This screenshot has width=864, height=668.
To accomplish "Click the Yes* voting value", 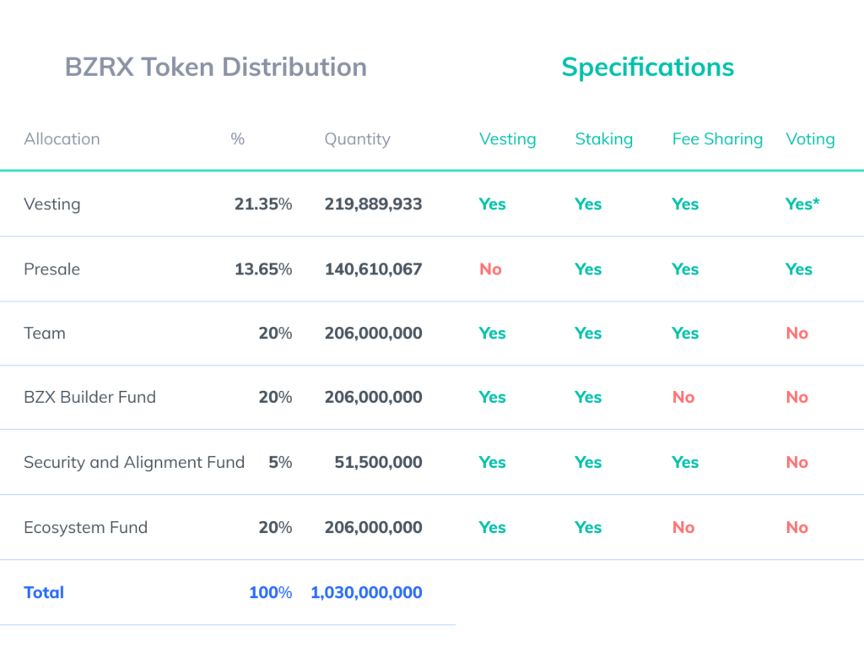I will (802, 204).
